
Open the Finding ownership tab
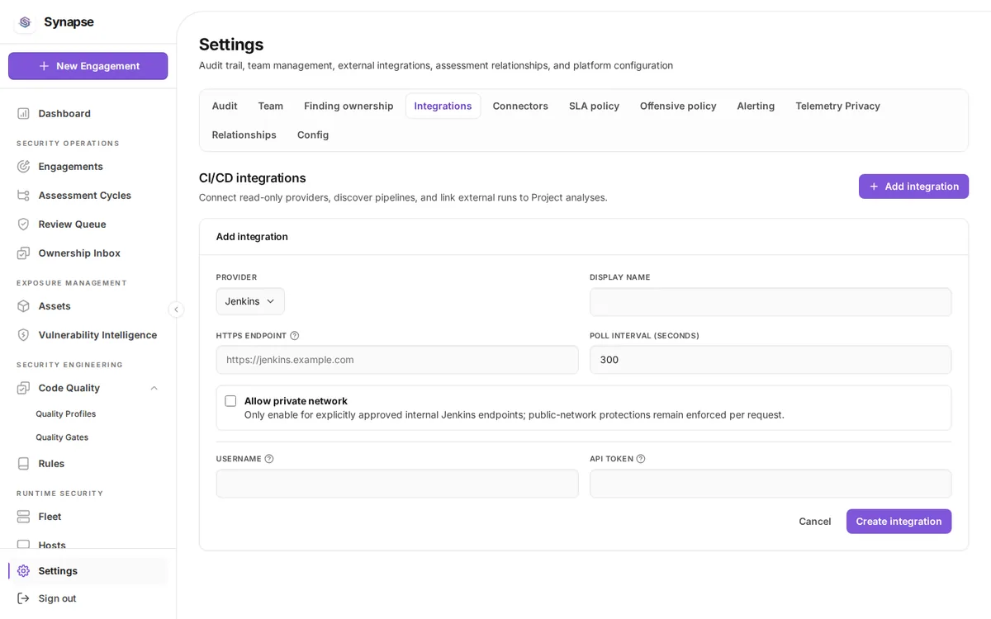[349, 106]
